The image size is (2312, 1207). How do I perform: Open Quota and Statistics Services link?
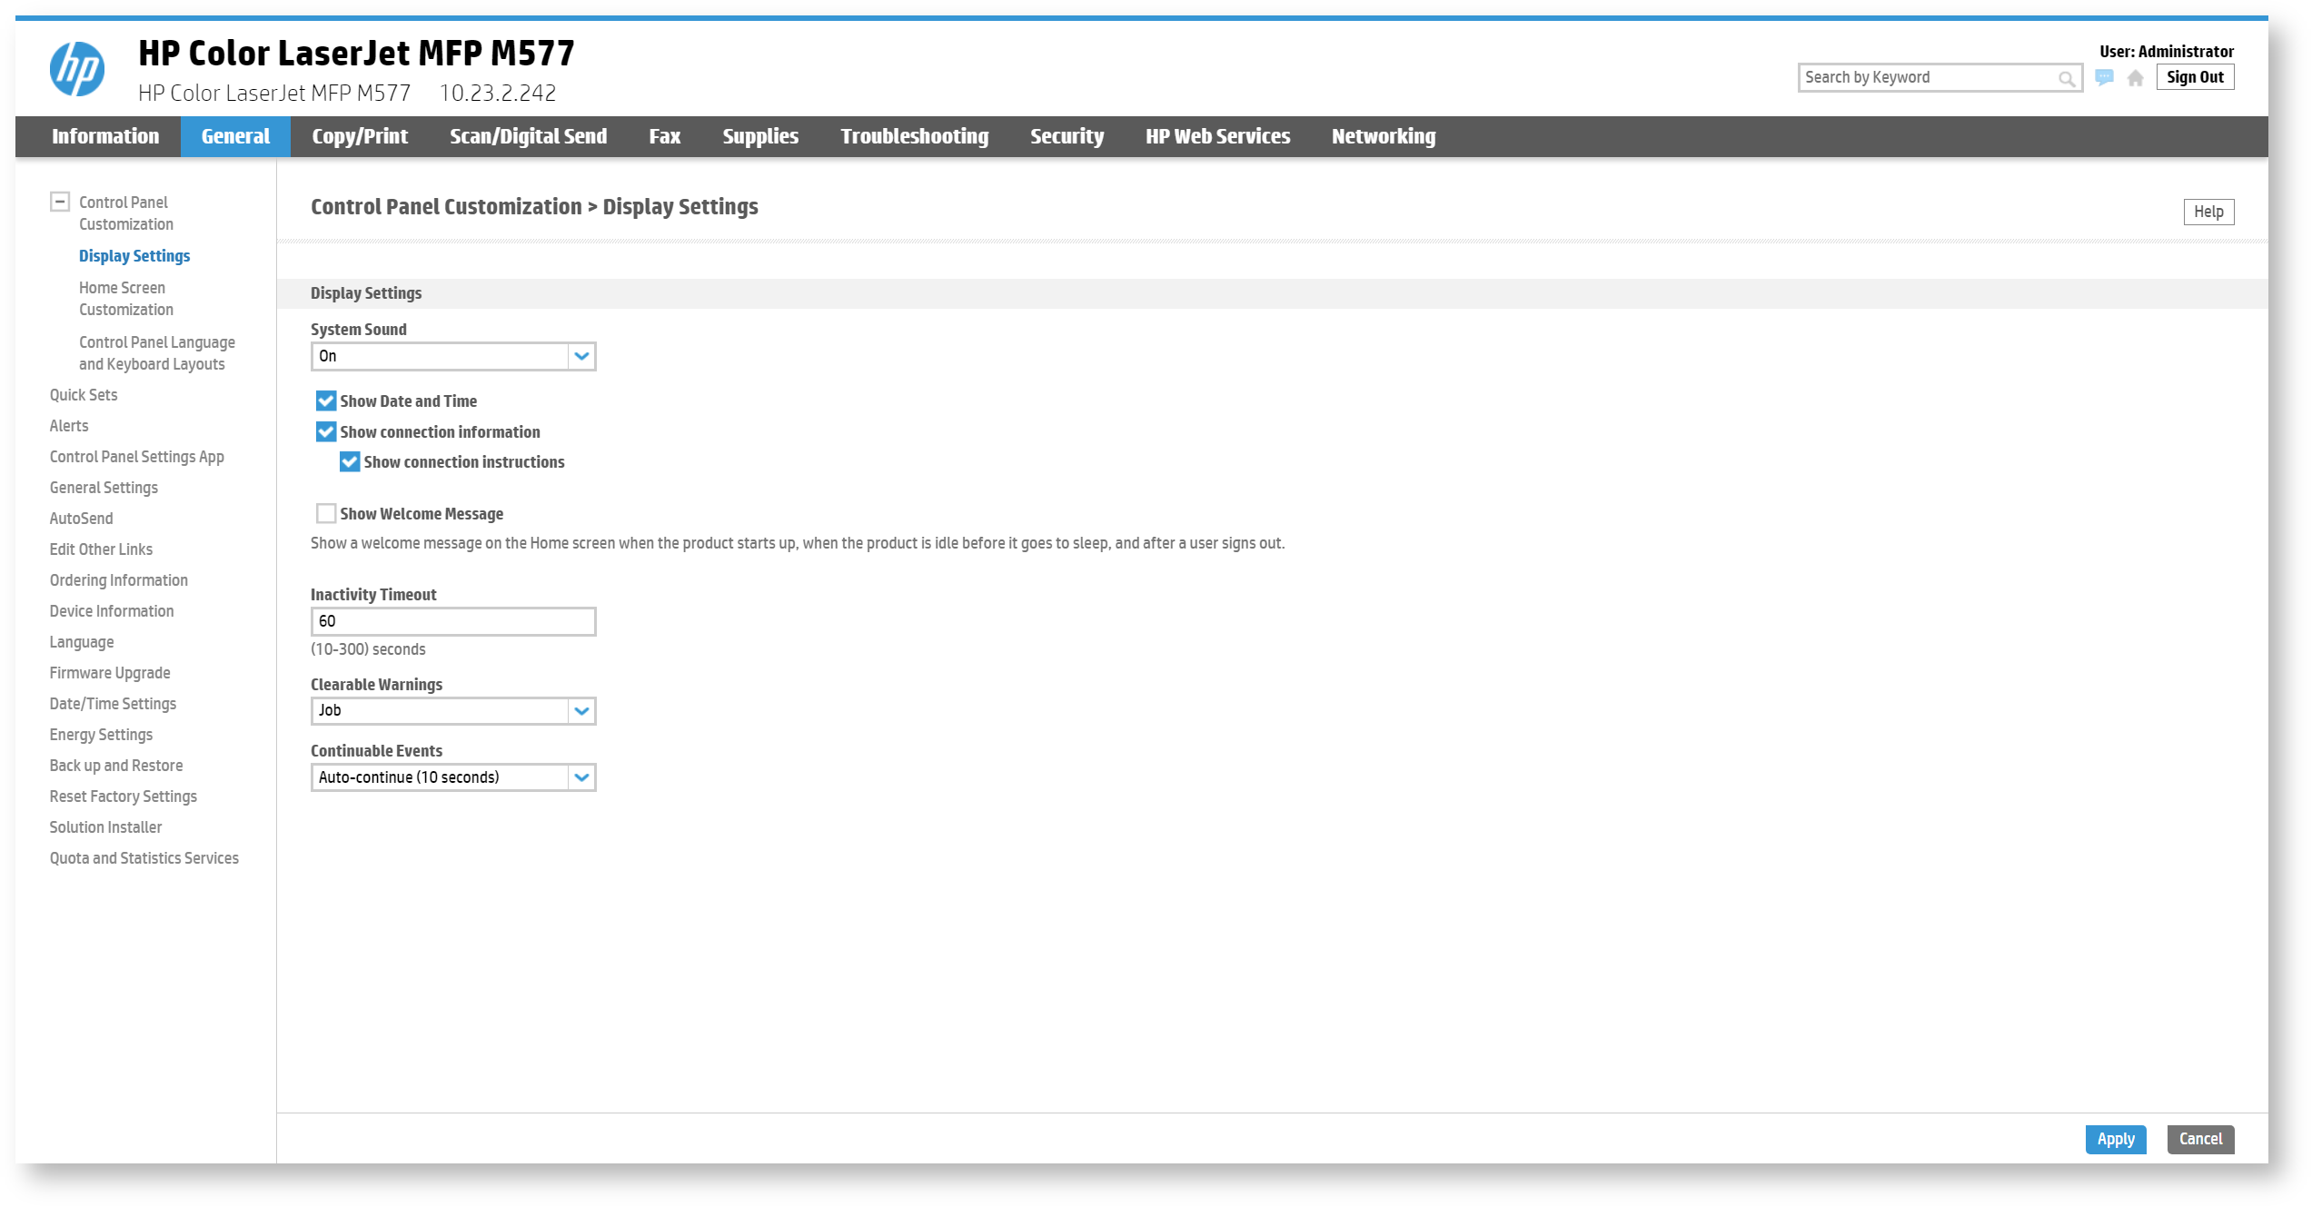tap(144, 858)
